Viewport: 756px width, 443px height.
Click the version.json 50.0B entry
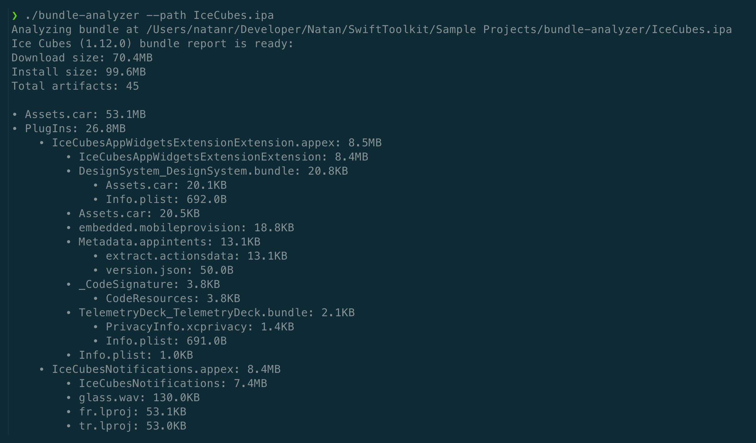point(169,270)
